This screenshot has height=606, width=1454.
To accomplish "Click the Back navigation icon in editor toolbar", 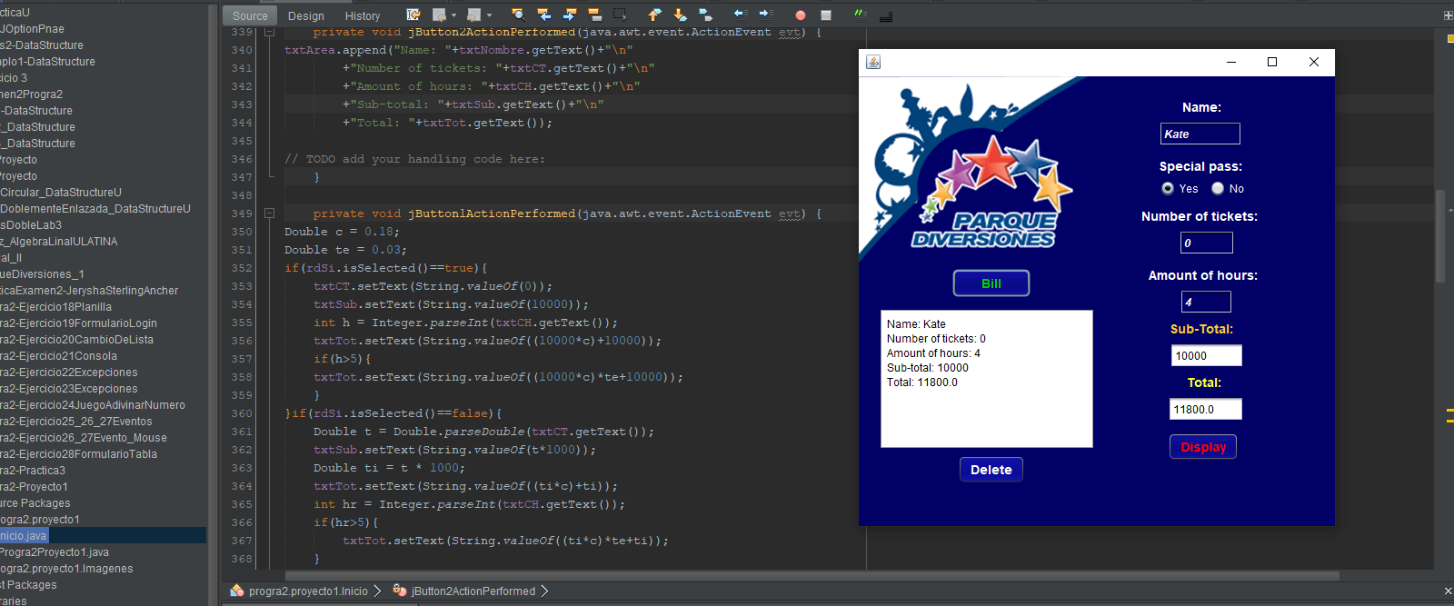I will (440, 15).
